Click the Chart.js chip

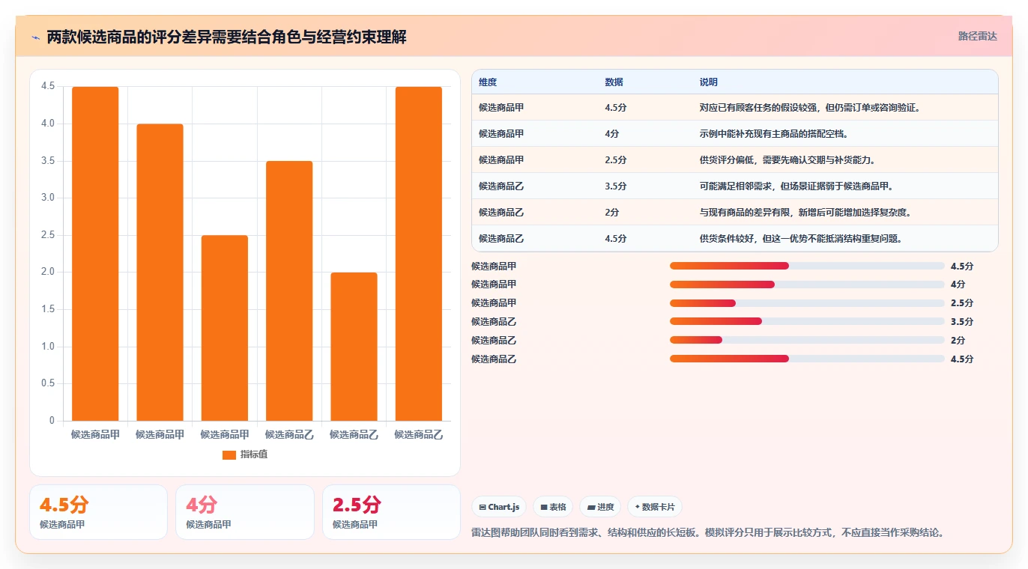pyautogui.click(x=499, y=507)
